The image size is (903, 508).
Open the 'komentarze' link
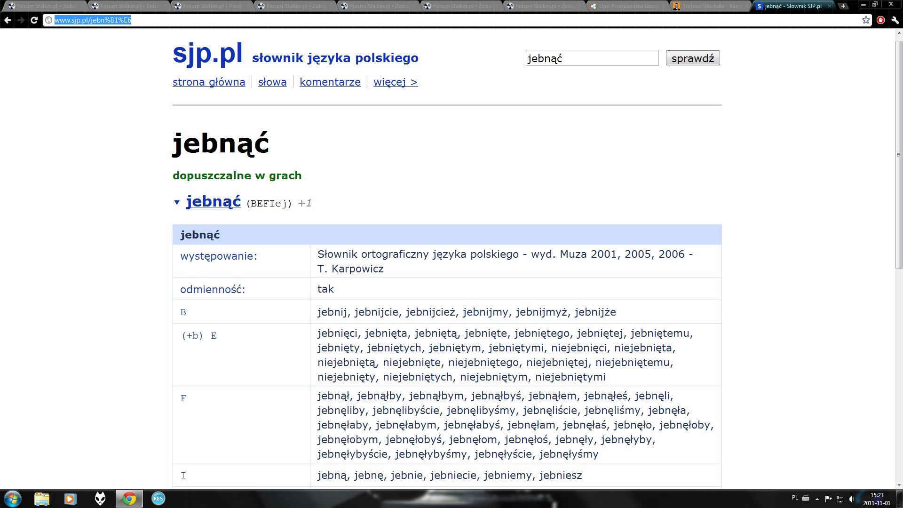click(330, 82)
